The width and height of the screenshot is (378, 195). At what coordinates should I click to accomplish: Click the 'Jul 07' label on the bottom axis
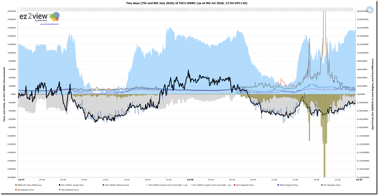click(x=21, y=180)
